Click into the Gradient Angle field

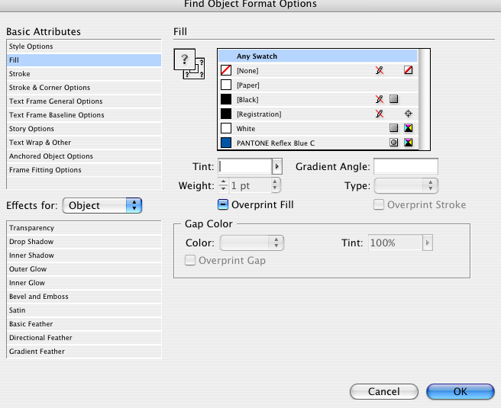pos(406,166)
